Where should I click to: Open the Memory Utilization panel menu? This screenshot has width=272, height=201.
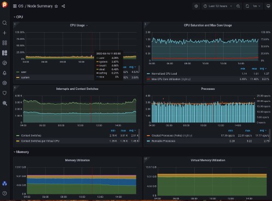click(x=77, y=160)
